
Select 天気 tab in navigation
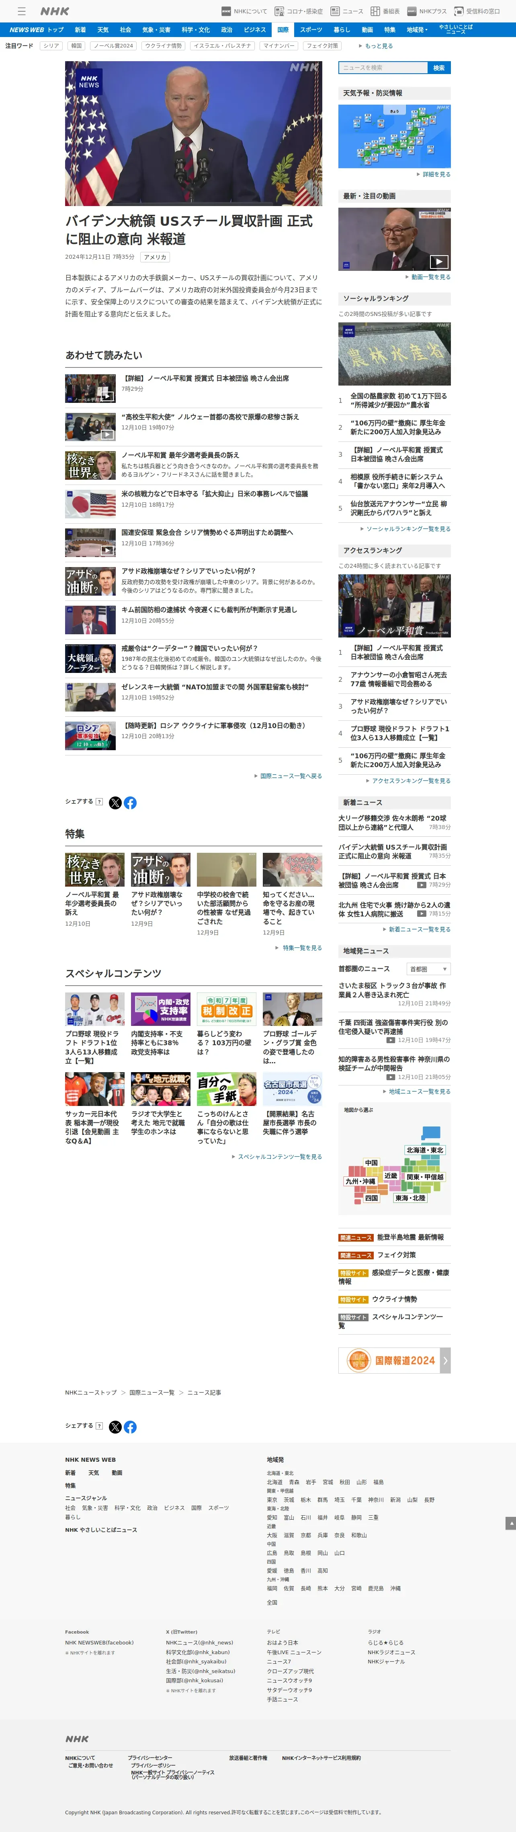(x=103, y=30)
